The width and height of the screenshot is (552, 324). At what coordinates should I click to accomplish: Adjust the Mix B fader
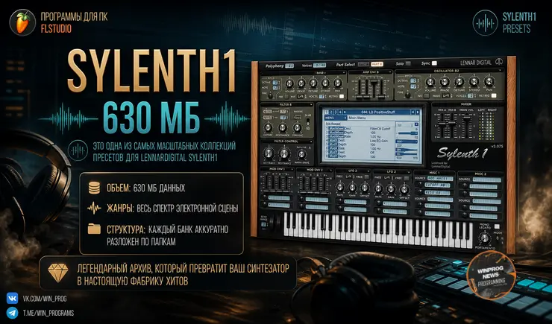click(x=452, y=123)
